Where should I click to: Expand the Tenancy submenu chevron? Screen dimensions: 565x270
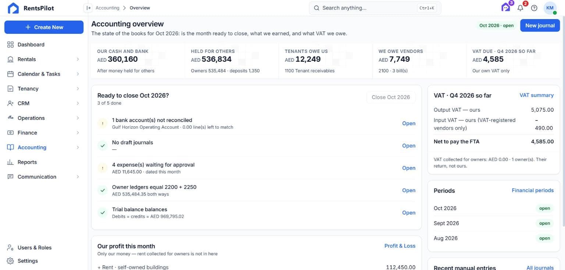pyautogui.click(x=78, y=89)
